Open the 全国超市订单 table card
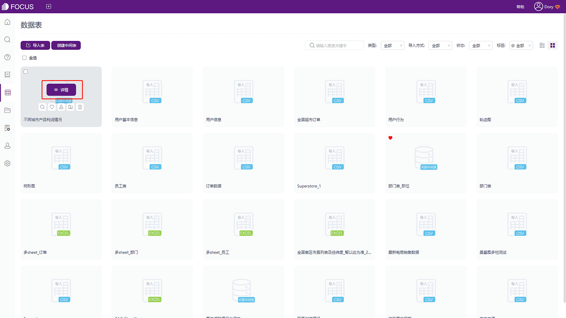Screen dimensions: 566x318 click(335, 97)
